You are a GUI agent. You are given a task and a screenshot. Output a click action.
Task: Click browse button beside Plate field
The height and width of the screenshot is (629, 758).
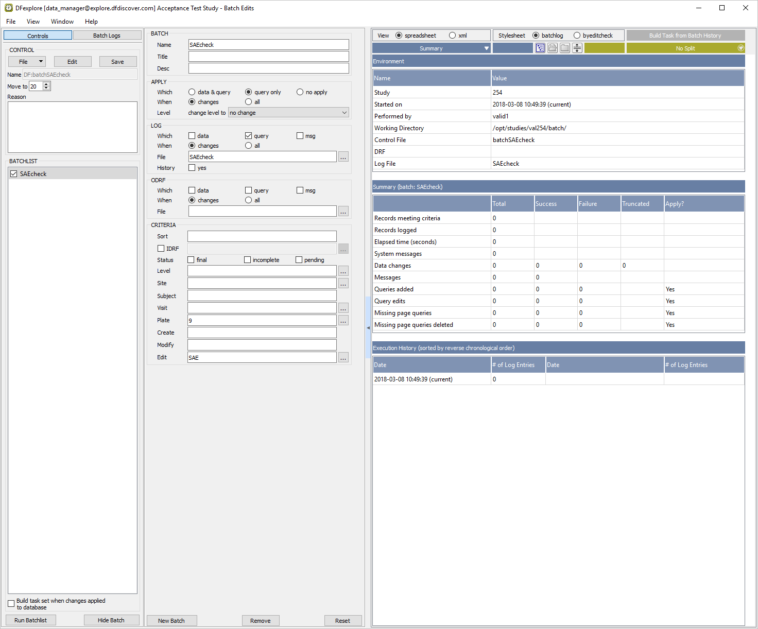[343, 321]
